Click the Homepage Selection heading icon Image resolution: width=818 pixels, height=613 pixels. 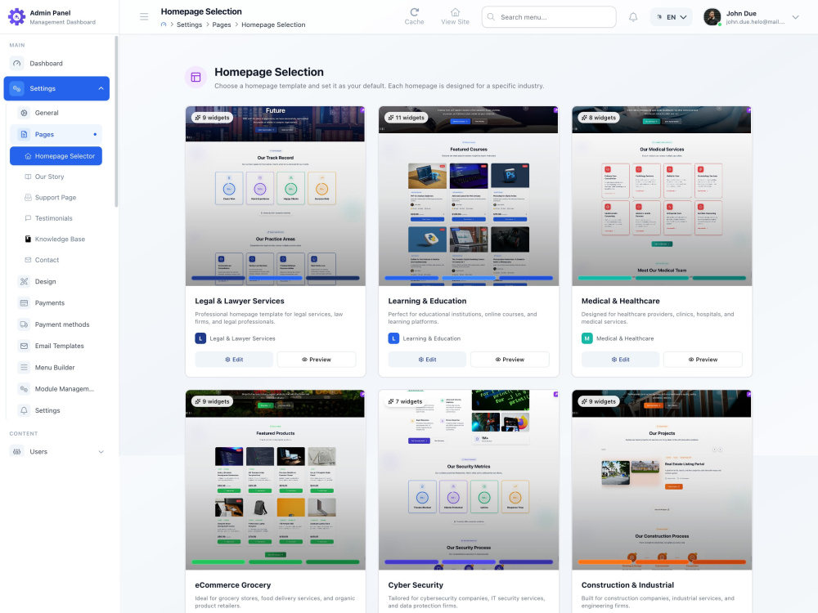(x=196, y=77)
